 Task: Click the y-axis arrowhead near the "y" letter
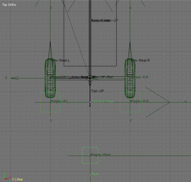(x=14, y=78)
